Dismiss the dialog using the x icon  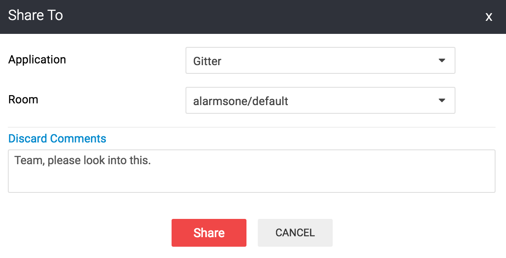[x=489, y=17]
